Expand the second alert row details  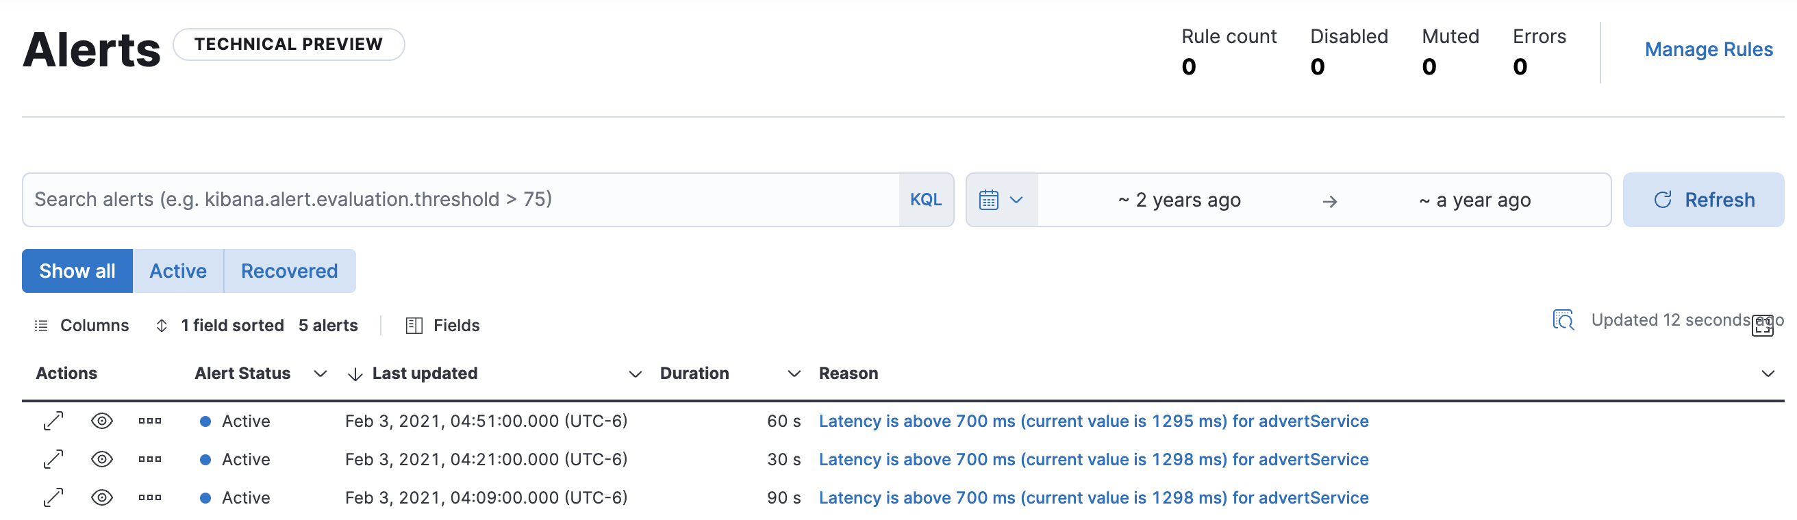[53, 459]
